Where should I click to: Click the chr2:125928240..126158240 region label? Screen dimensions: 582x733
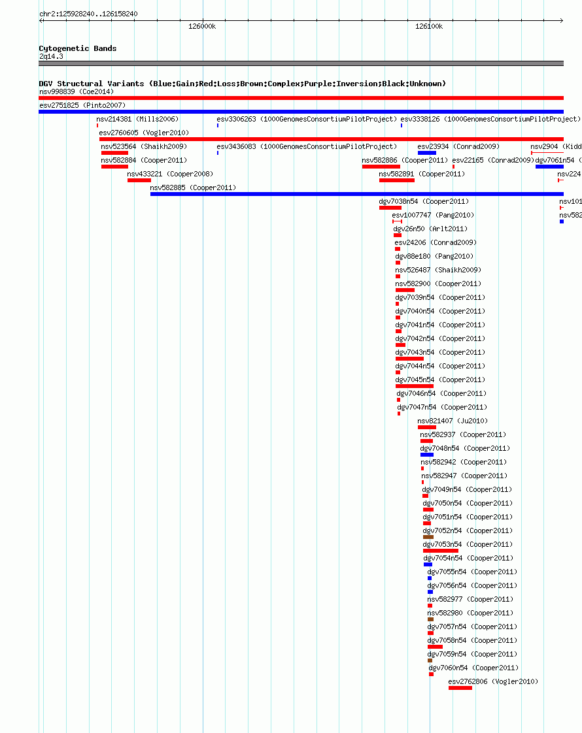pos(88,14)
